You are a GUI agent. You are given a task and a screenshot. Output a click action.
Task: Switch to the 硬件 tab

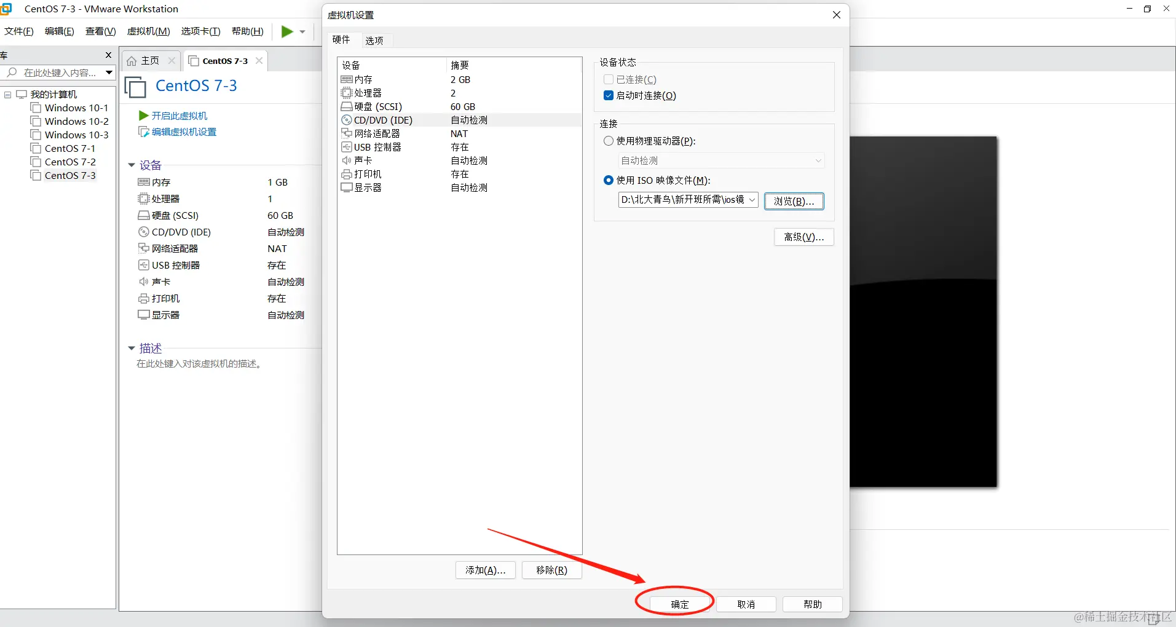[x=341, y=39]
